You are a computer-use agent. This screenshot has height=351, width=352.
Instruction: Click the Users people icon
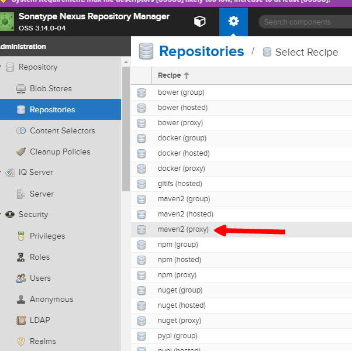(x=21, y=278)
